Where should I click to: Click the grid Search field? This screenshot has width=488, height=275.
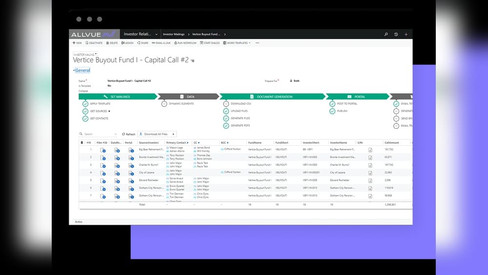point(98,134)
